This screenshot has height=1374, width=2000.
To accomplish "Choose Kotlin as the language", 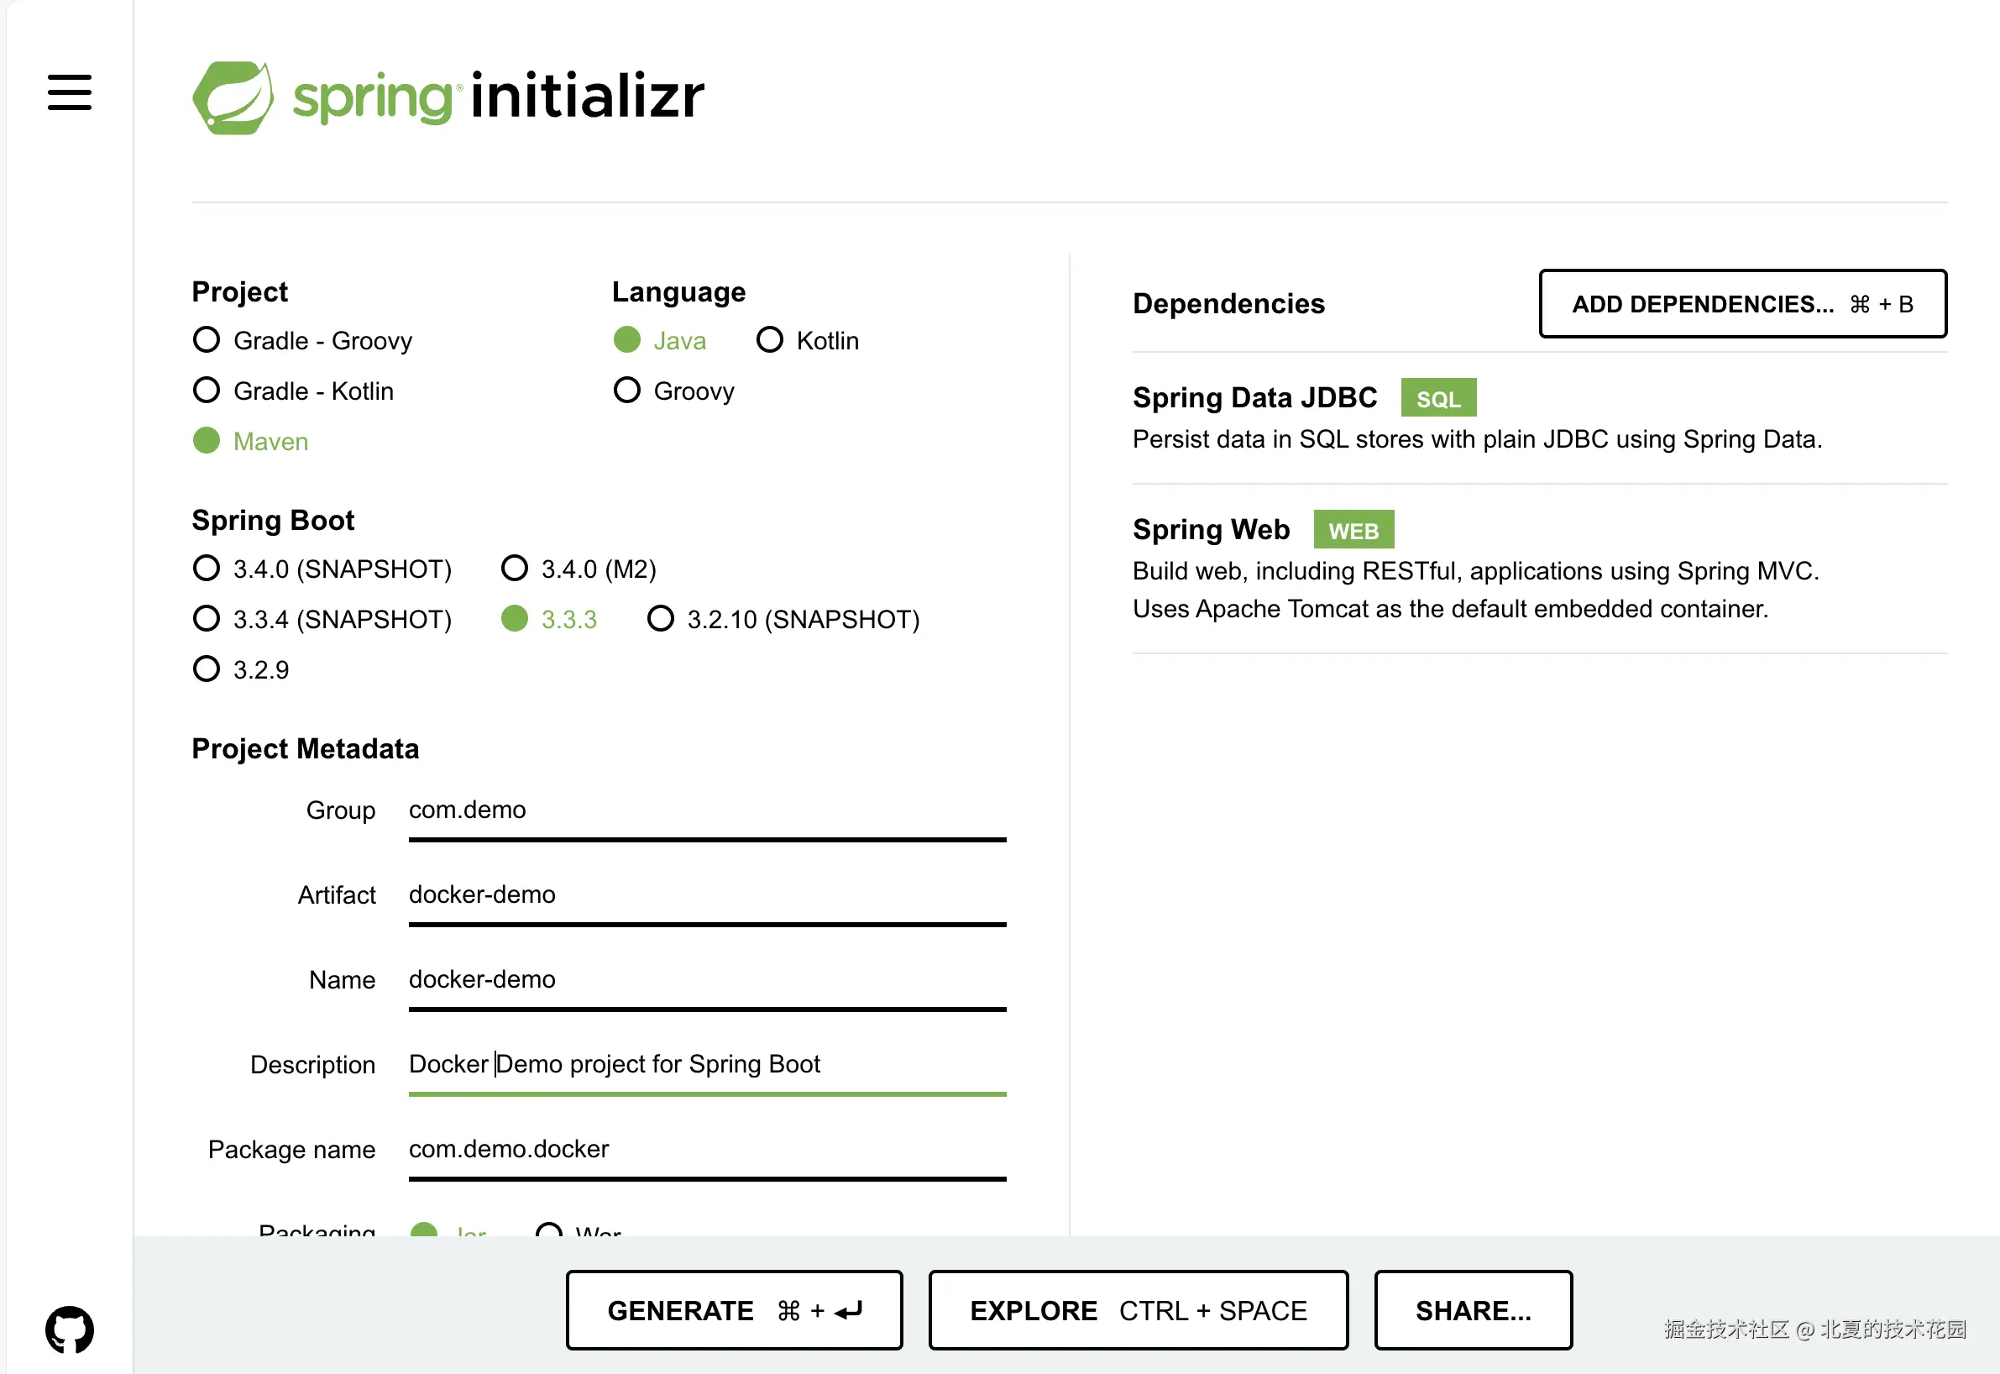I will coord(769,340).
